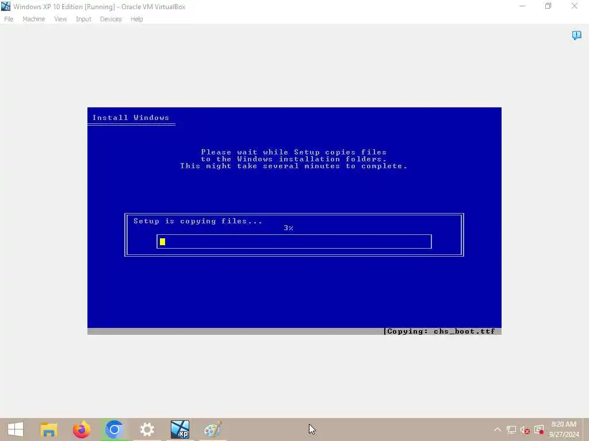Restore down the VirtualBox window

[548, 6]
